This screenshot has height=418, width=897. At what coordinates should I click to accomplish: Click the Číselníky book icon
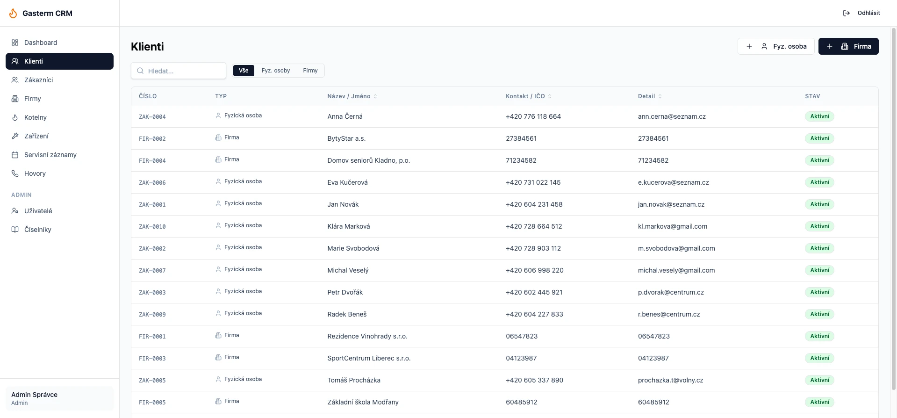(15, 230)
